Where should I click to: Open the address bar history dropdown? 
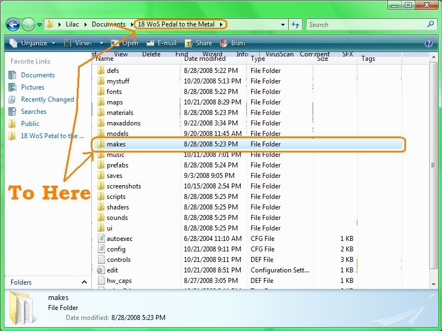pyautogui.click(x=283, y=24)
